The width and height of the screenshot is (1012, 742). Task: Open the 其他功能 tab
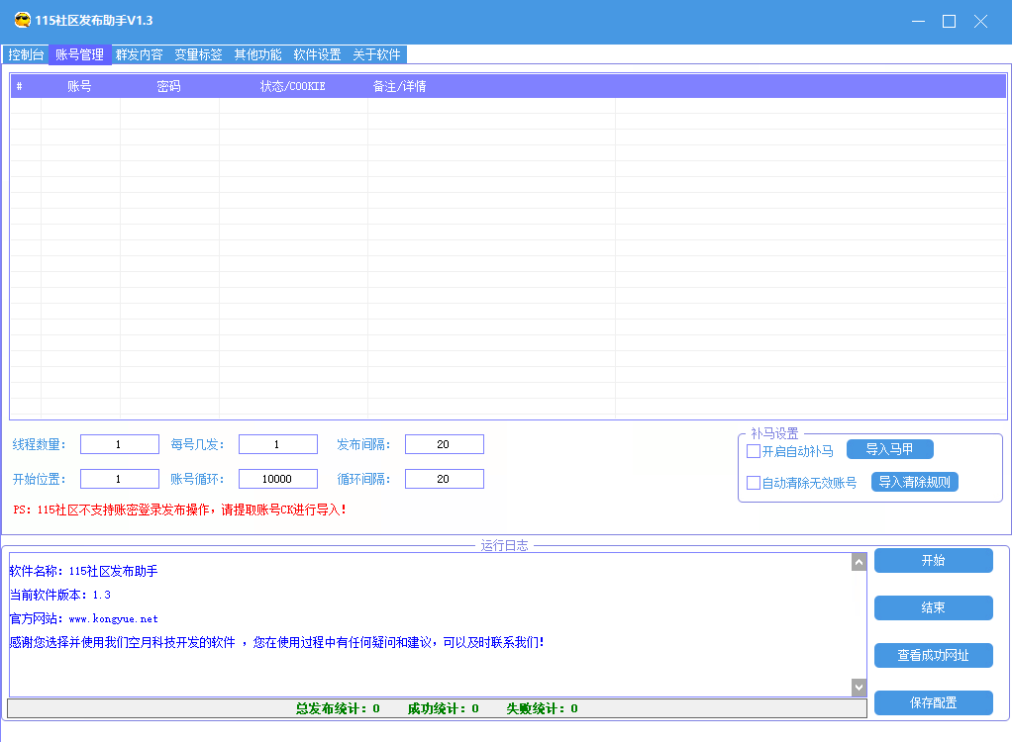pos(257,54)
